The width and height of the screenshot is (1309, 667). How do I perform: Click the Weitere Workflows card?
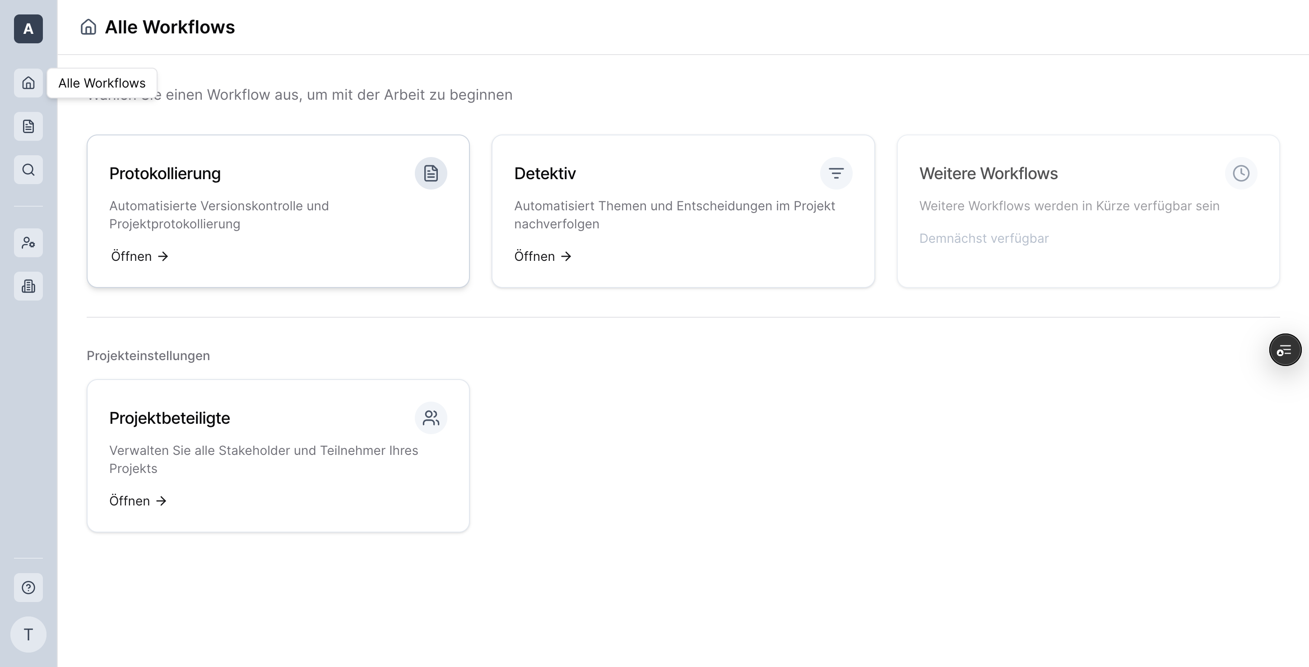click(x=1087, y=211)
